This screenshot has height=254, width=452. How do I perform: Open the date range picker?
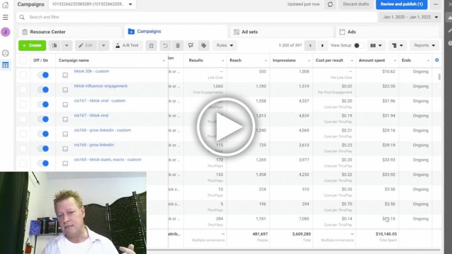[x=411, y=17]
